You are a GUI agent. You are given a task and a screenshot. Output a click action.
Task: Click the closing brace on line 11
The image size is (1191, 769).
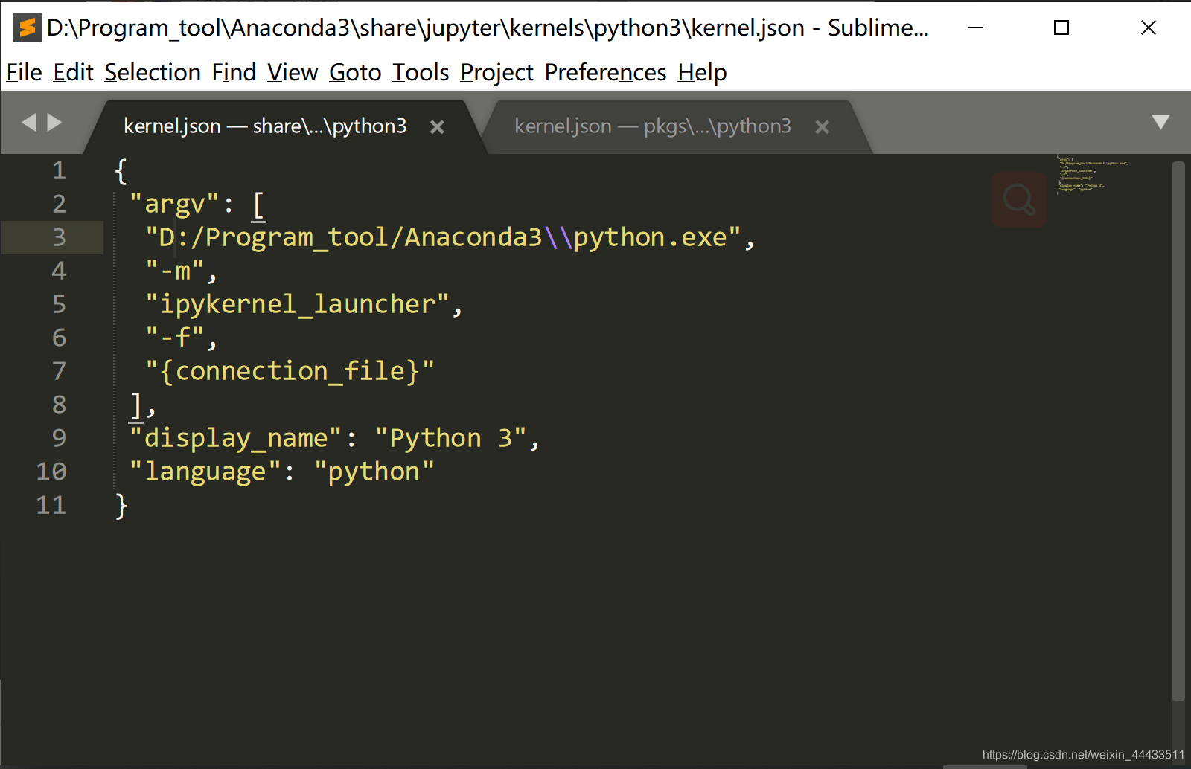click(x=121, y=506)
